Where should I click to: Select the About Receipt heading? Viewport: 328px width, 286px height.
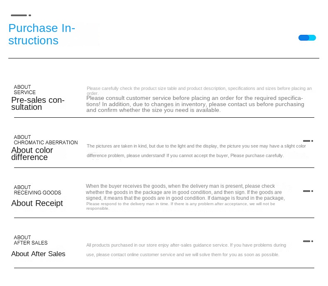tap(37, 203)
